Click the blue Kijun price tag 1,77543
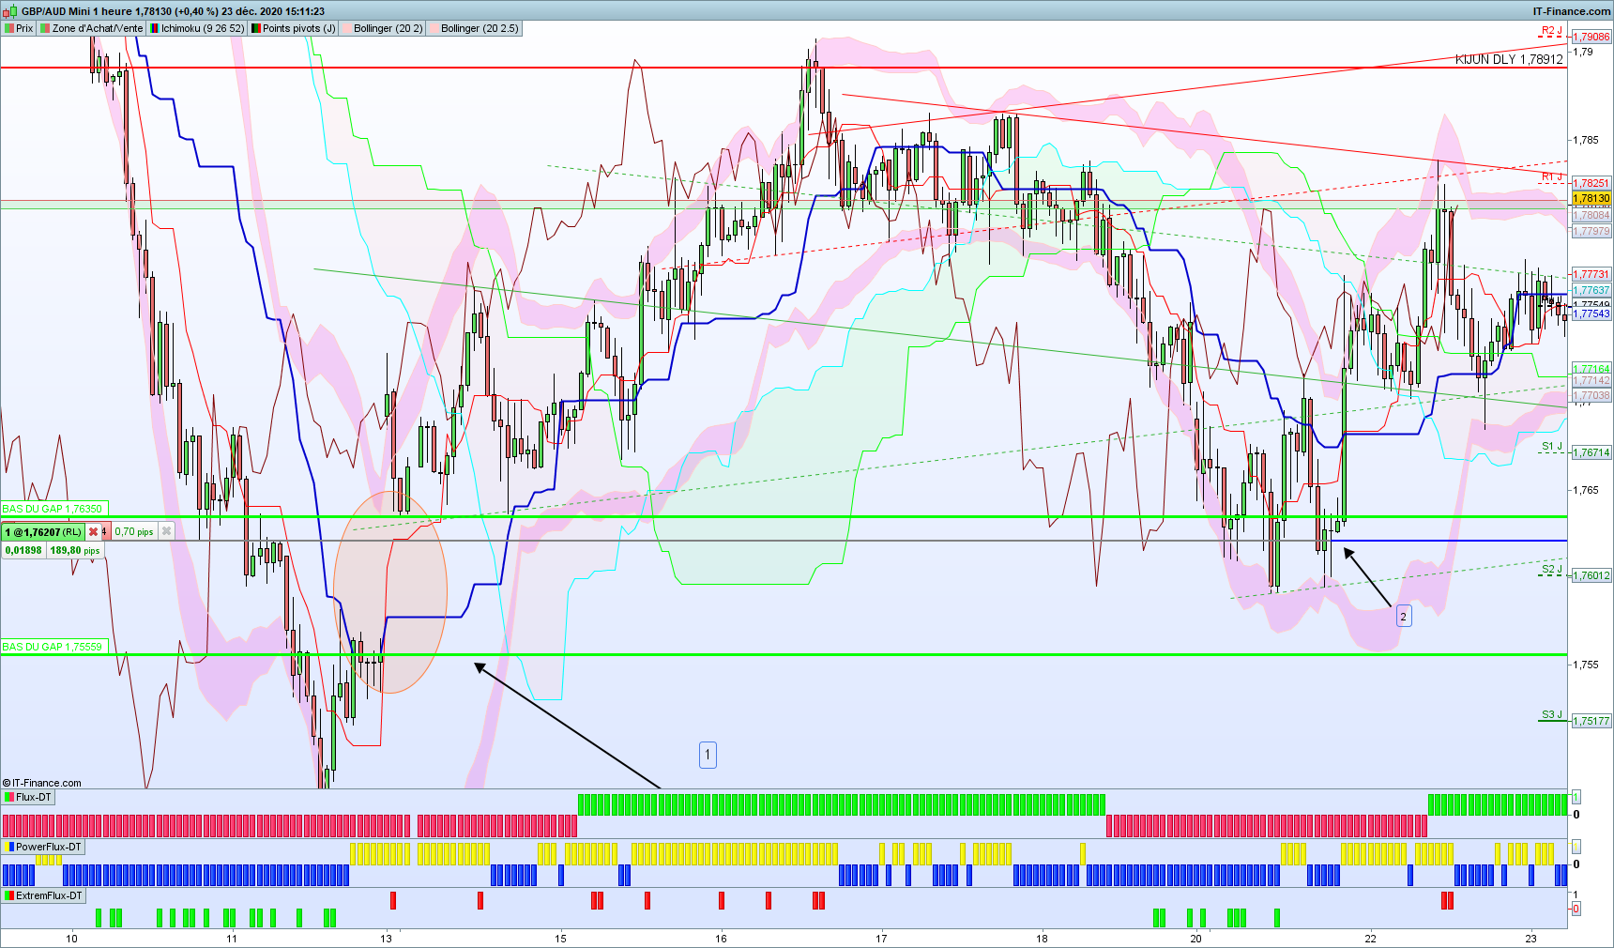 point(1591,313)
